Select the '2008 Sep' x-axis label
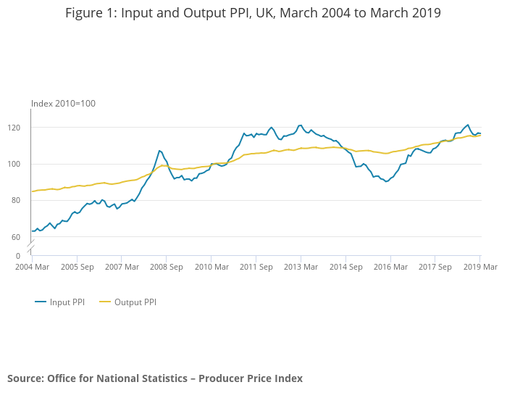Screen dimensions: 507x398 166,267
